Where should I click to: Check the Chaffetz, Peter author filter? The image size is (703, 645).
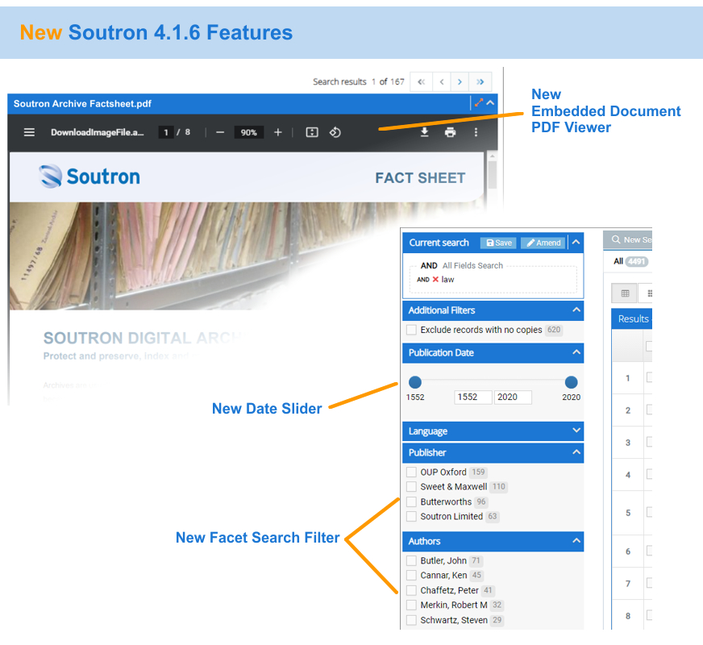[411, 590]
